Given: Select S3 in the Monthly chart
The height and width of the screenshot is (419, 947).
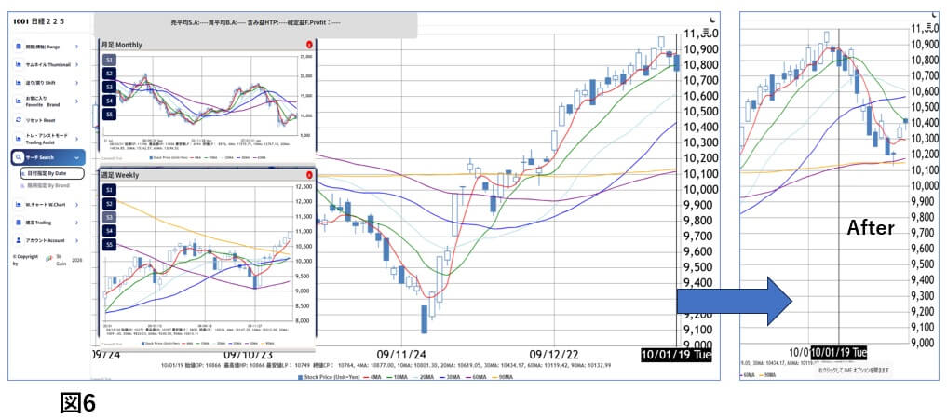Looking at the screenshot, I should click(109, 88).
